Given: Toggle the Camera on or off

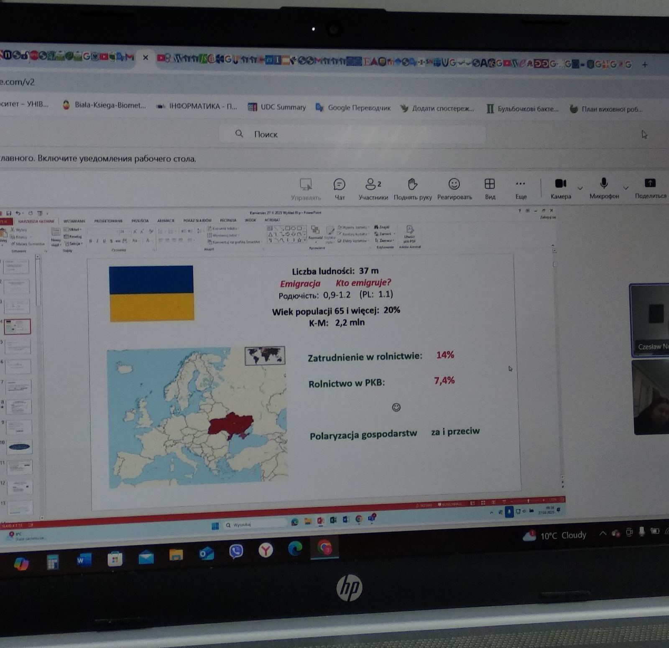Looking at the screenshot, I should (560, 188).
